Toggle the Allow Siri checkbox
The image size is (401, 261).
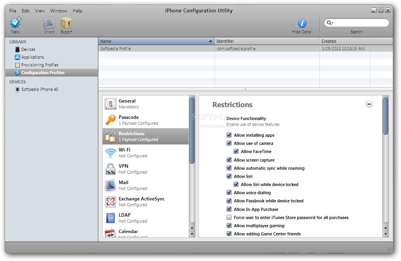click(x=229, y=176)
